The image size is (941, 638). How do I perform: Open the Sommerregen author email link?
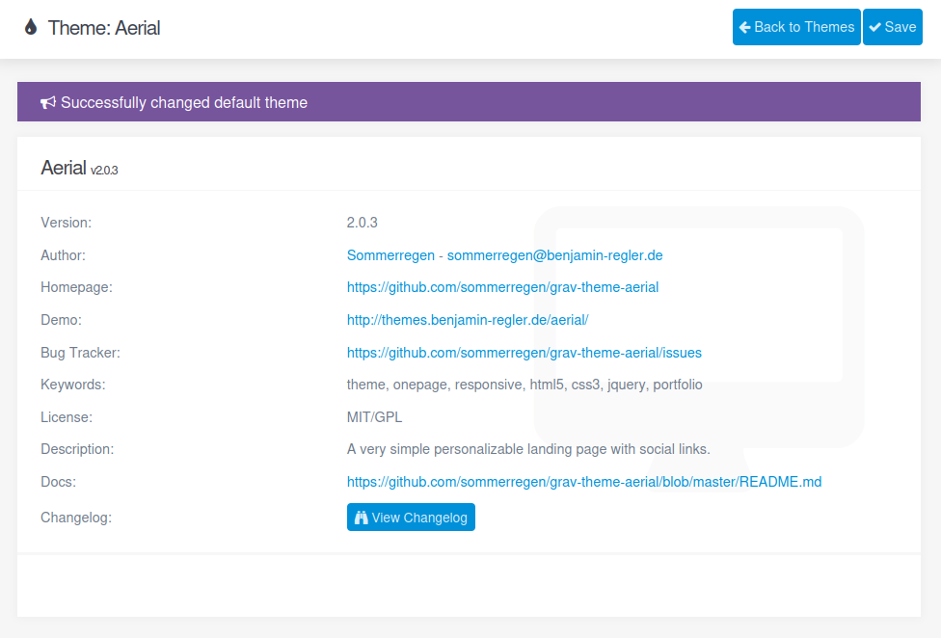click(504, 255)
